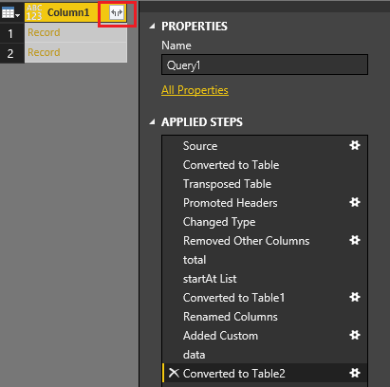
Task: Select the Source step
Action: 265,146
